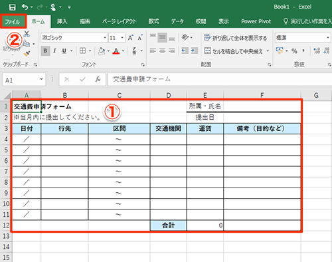Click the Increase Indent icon
Screen dimensions: 332x262
(x=195, y=51)
